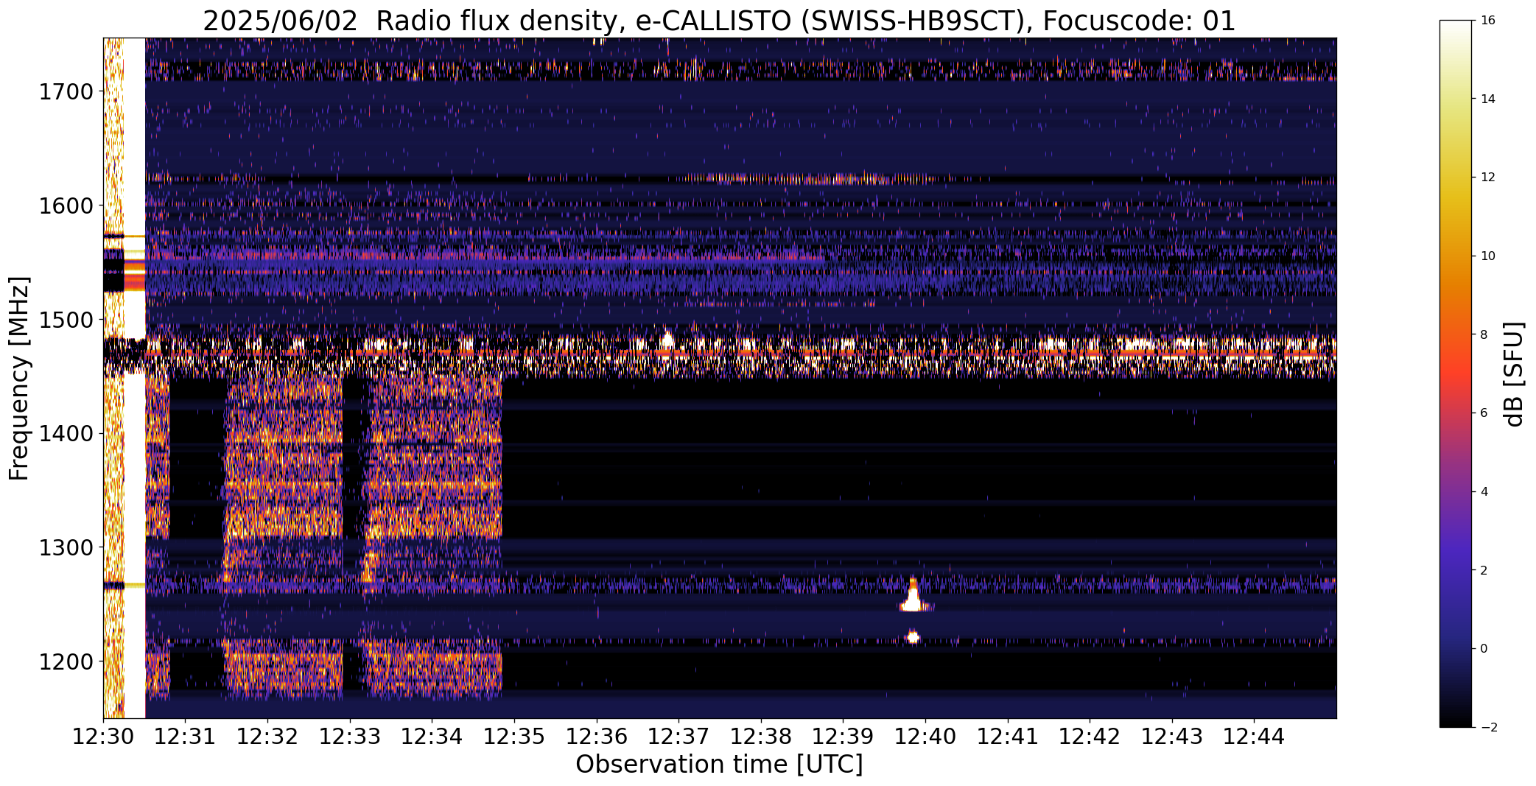Click the colorbar tick value 6

[1484, 413]
